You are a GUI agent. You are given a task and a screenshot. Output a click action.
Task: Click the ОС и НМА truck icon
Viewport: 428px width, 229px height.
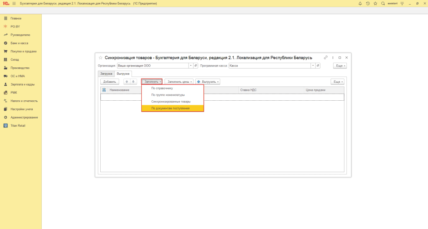(5, 76)
